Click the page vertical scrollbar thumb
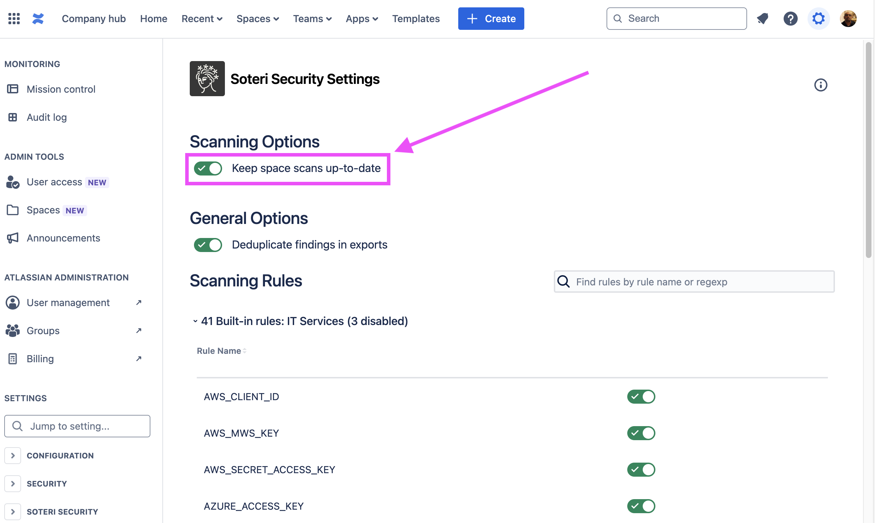 point(868,150)
